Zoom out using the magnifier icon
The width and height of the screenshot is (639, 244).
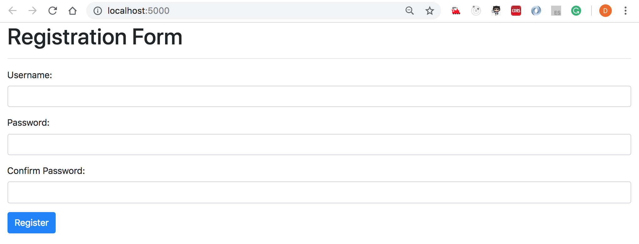coord(410,11)
